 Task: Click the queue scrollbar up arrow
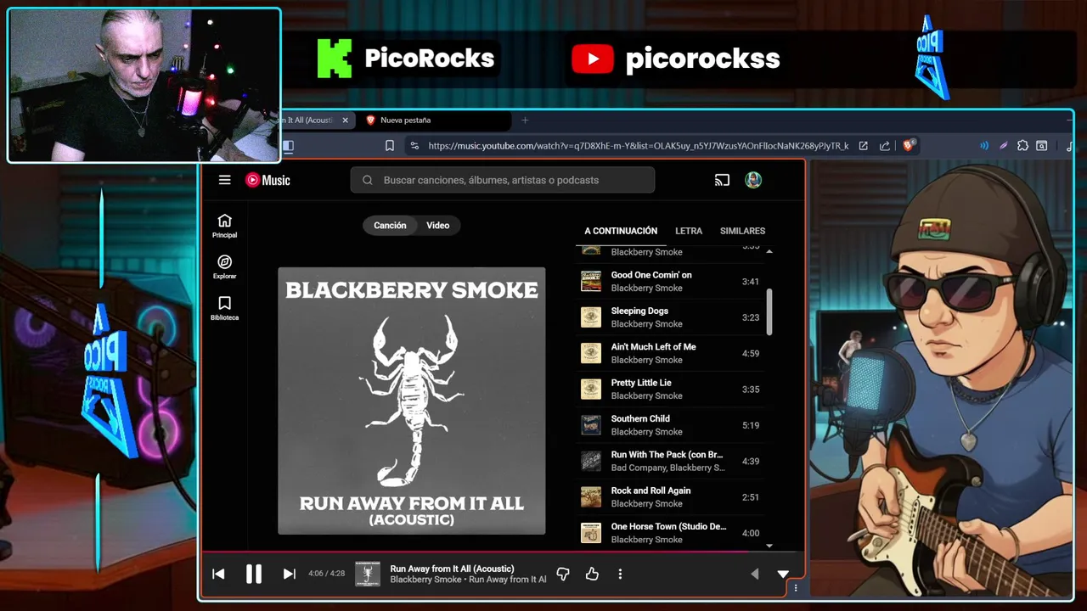(769, 251)
